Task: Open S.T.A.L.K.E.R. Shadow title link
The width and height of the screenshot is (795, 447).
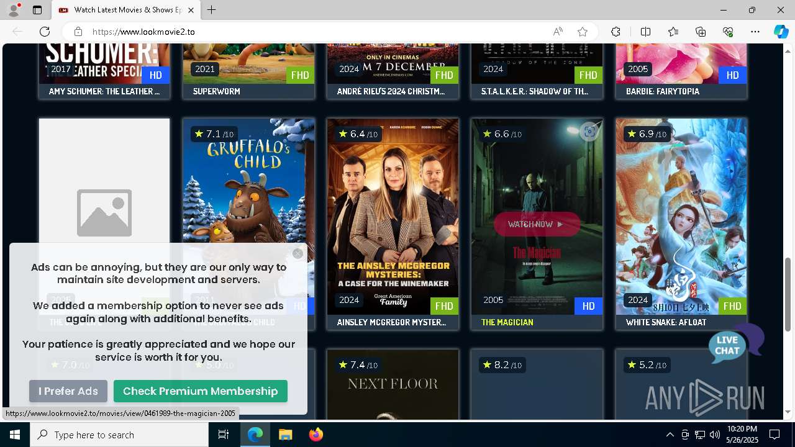Action: point(535,91)
